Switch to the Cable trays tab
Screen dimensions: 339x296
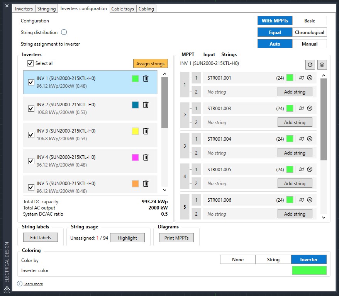(122, 9)
